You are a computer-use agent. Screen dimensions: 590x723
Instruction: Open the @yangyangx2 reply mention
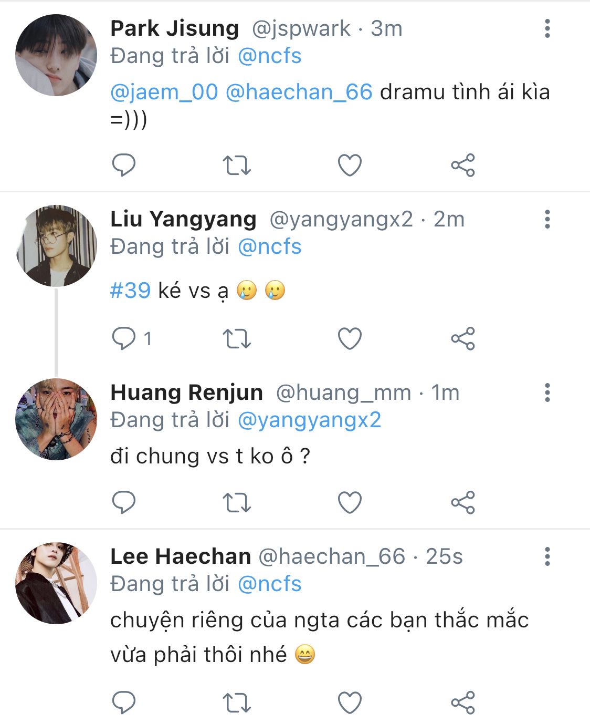pos(309,420)
